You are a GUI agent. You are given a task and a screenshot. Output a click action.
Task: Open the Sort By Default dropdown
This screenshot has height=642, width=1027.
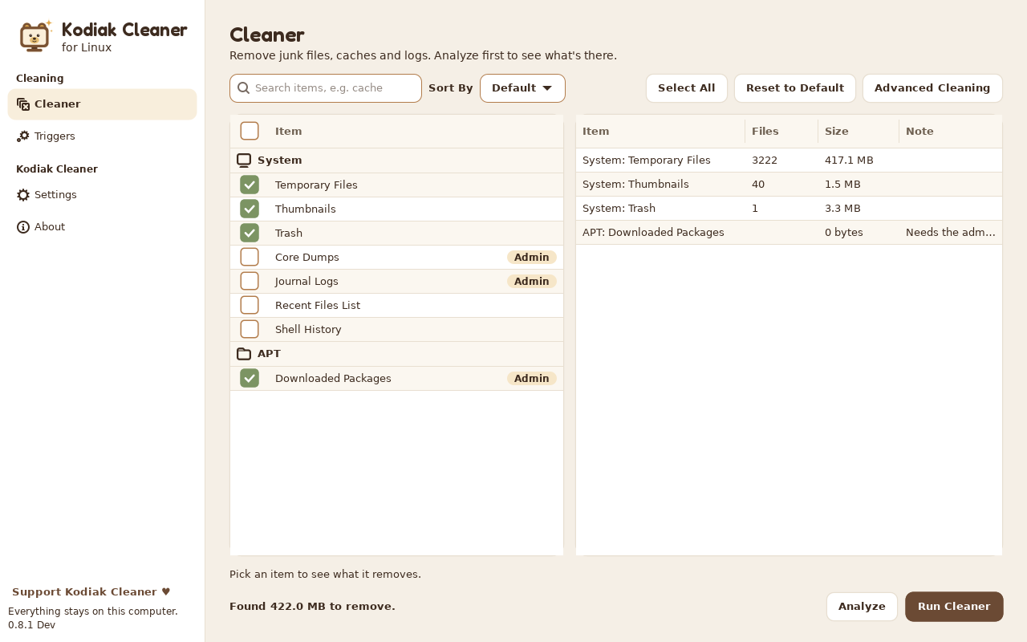pyautogui.click(x=522, y=88)
